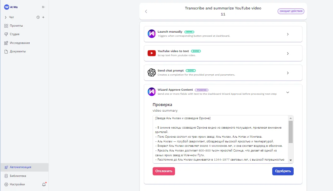Start new chat with plus icon
Screen dimensions: 333x191
coord(43,17)
